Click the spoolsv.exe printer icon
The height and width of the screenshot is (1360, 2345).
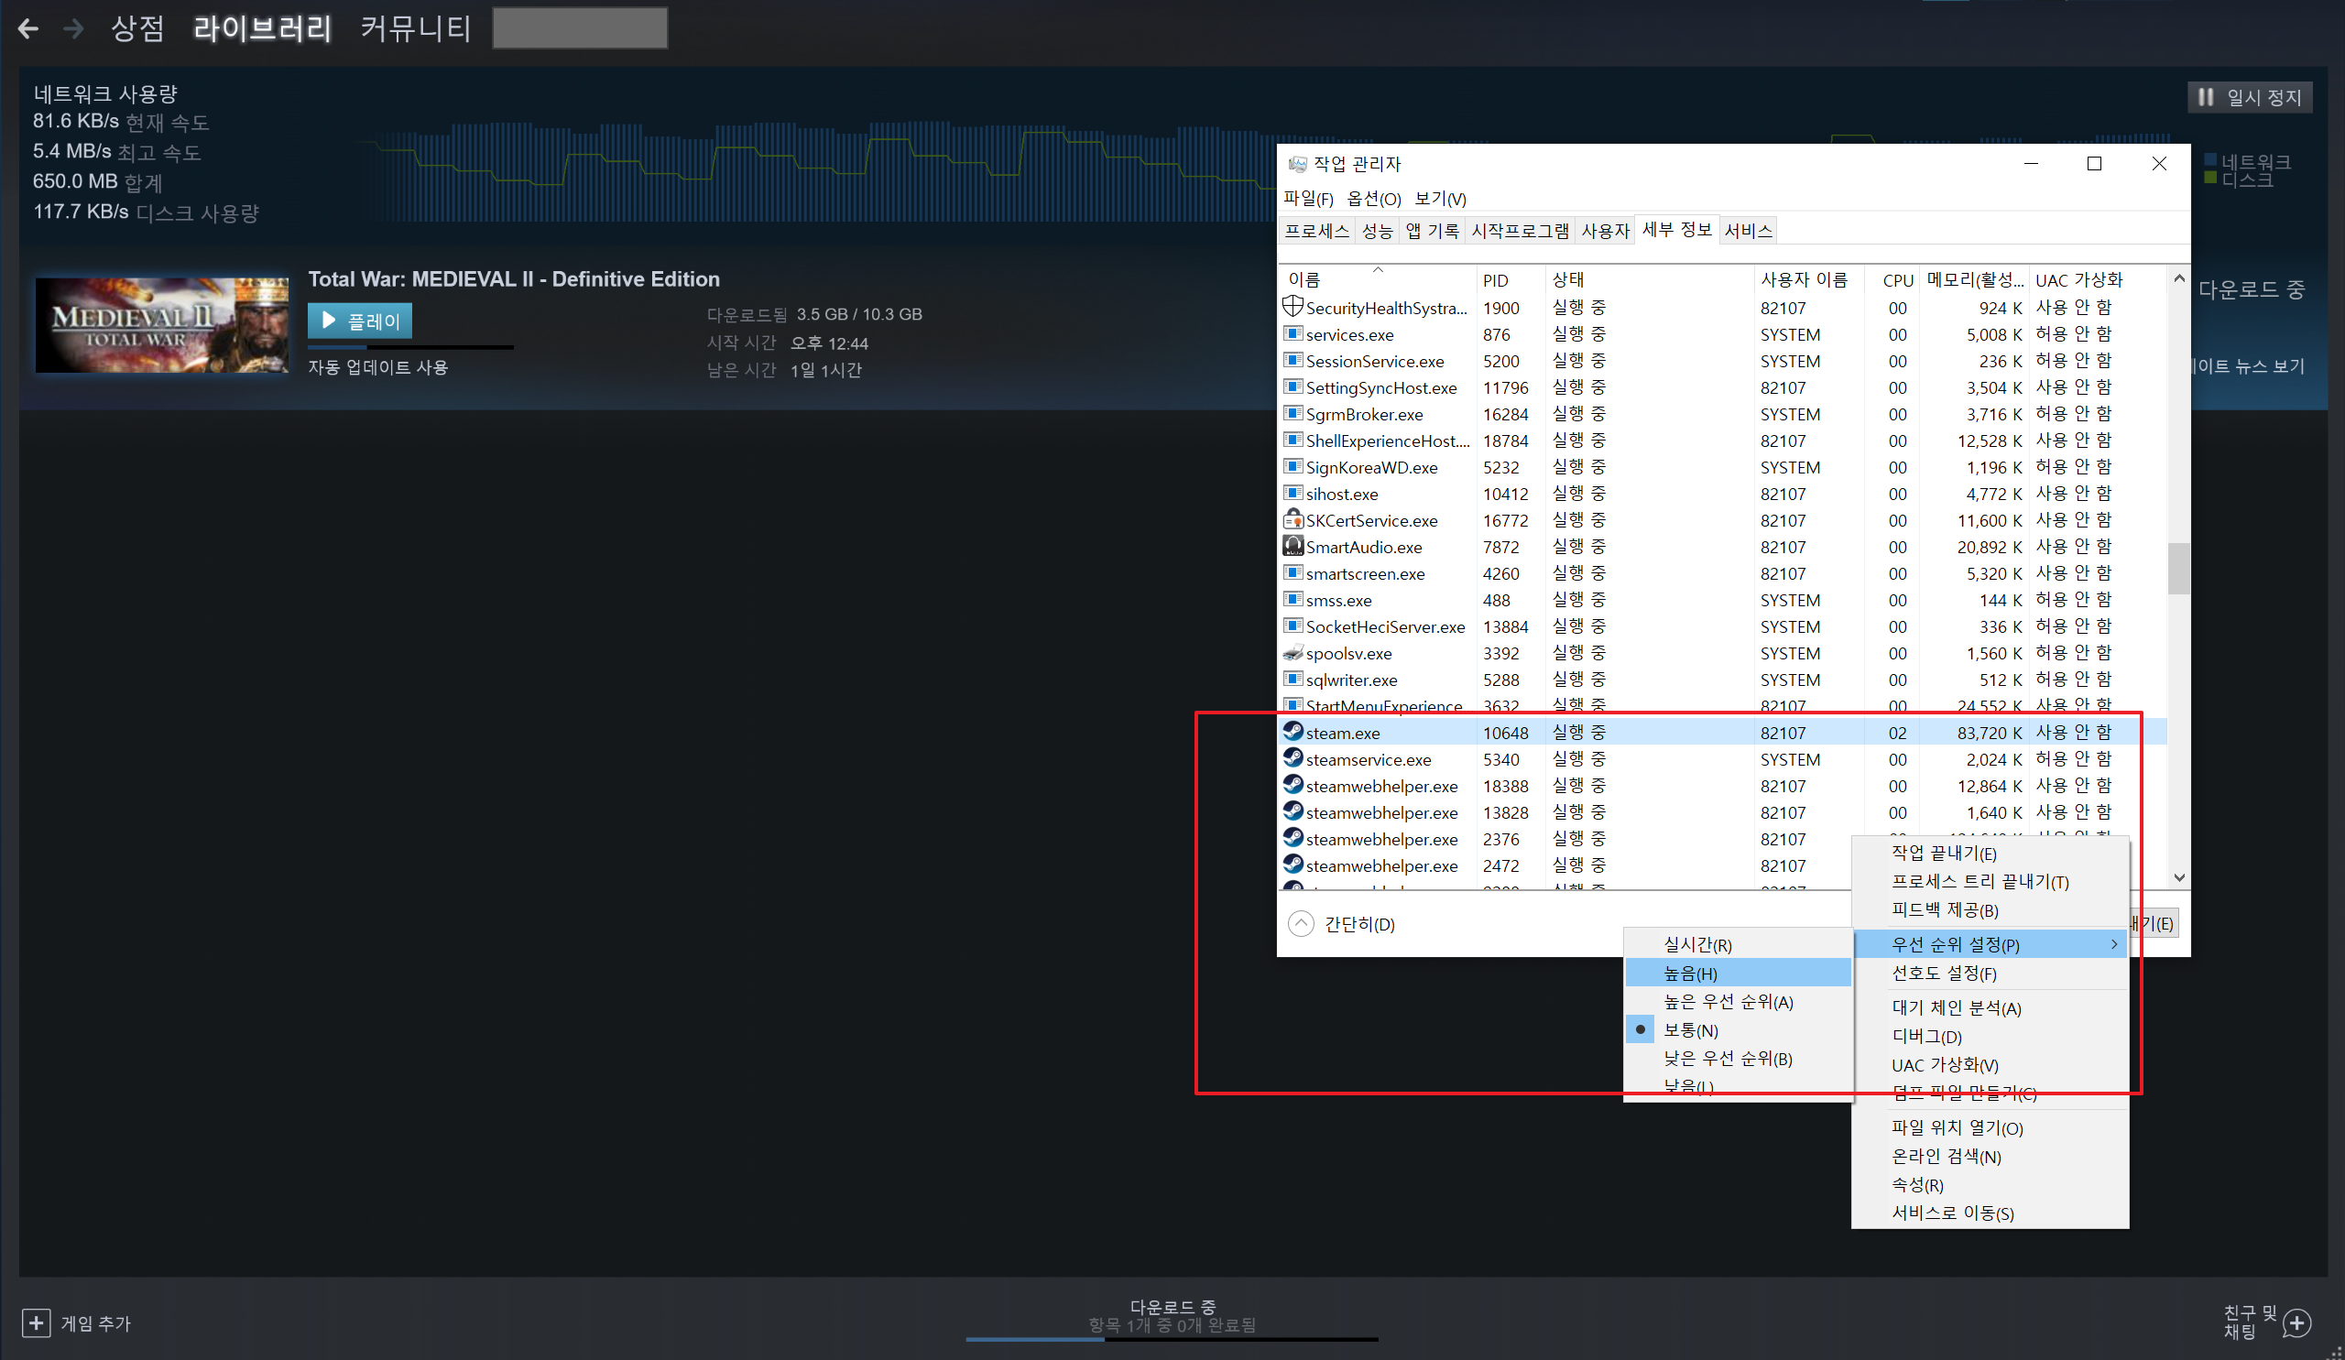tap(1292, 653)
